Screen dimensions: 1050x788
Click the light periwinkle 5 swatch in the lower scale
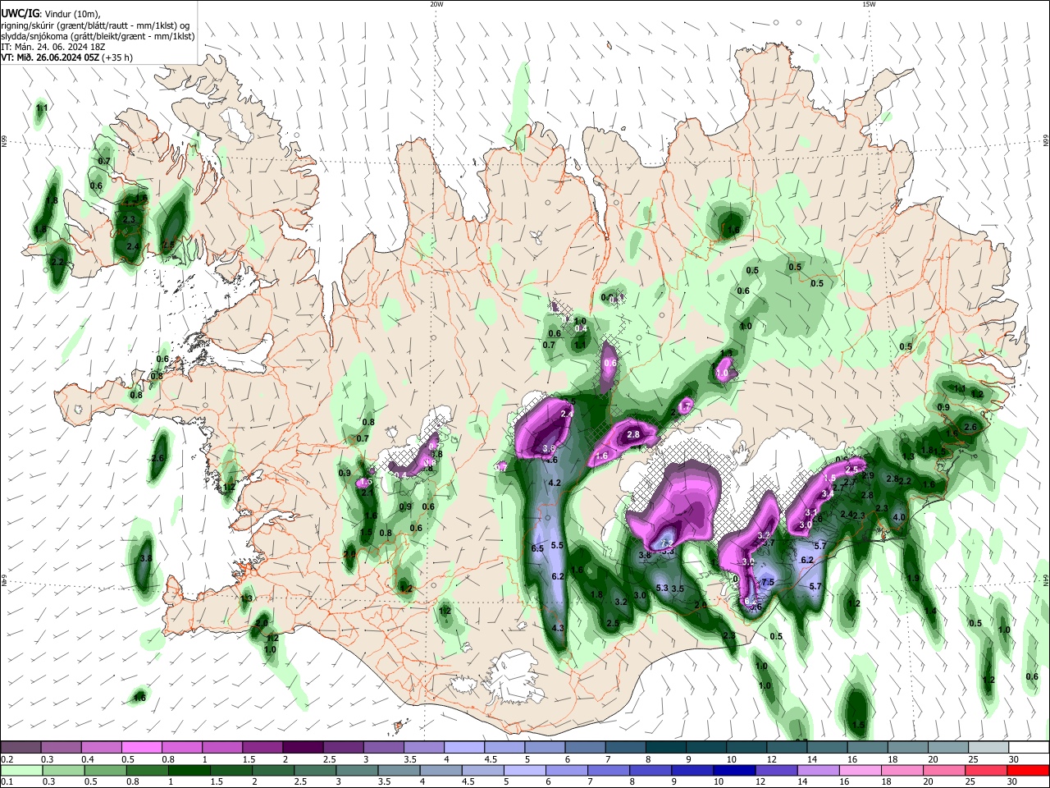(x=523, y=770)
